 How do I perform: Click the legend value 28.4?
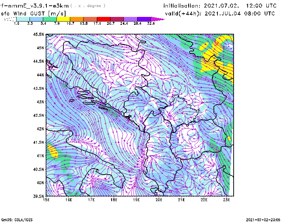[138, 23]
